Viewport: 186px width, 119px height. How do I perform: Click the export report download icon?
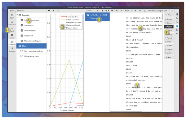pos(54,11)
